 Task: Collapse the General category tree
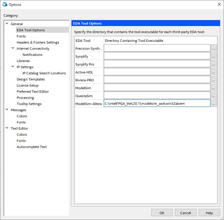click(x=7, y=24)
